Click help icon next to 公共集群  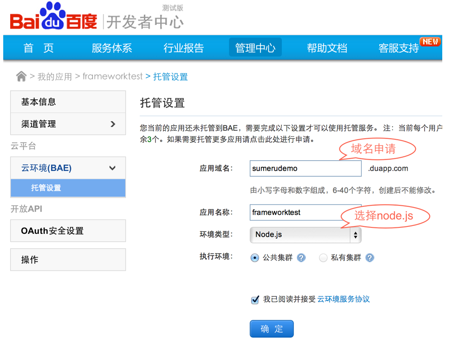point(301,258)
